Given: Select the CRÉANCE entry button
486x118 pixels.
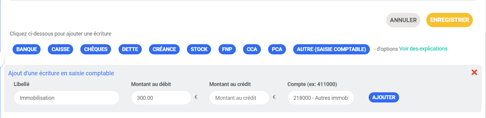Looking at the screenshot, I should click(x=164, y=49).
